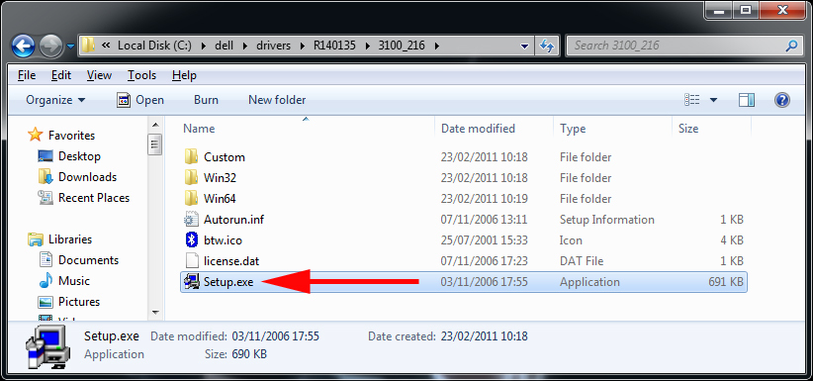Click the Documents library icon
This screenshot has height=381, width=813.
coord(45,259)
